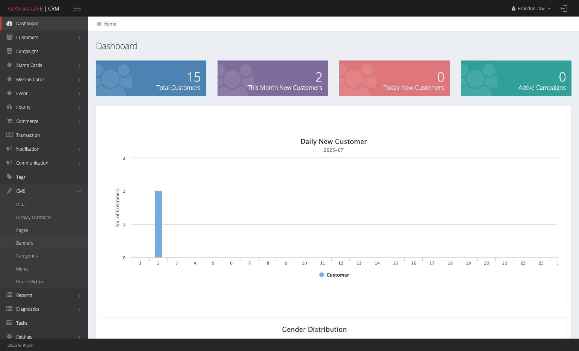The width and height of the screenshot is (579, 351).
Task: Expand the Reports submenu chevron
Action: (79, 295)
